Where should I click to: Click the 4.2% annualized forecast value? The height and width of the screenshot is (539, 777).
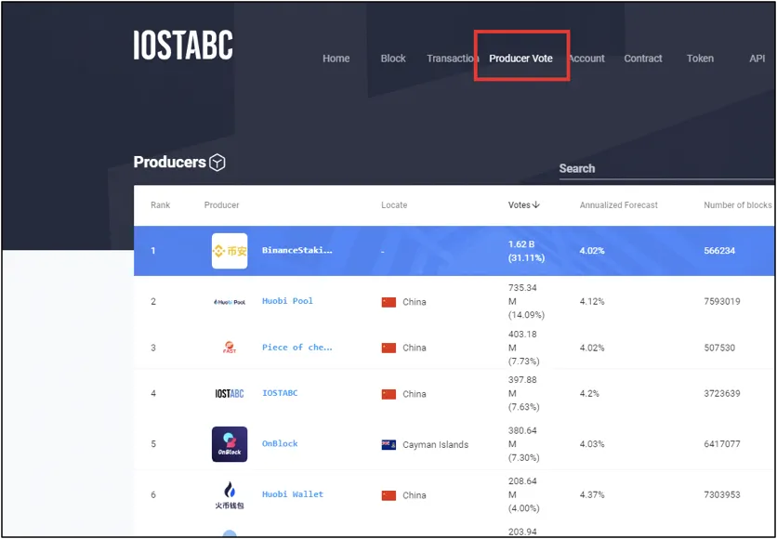[x=589, y=394]
